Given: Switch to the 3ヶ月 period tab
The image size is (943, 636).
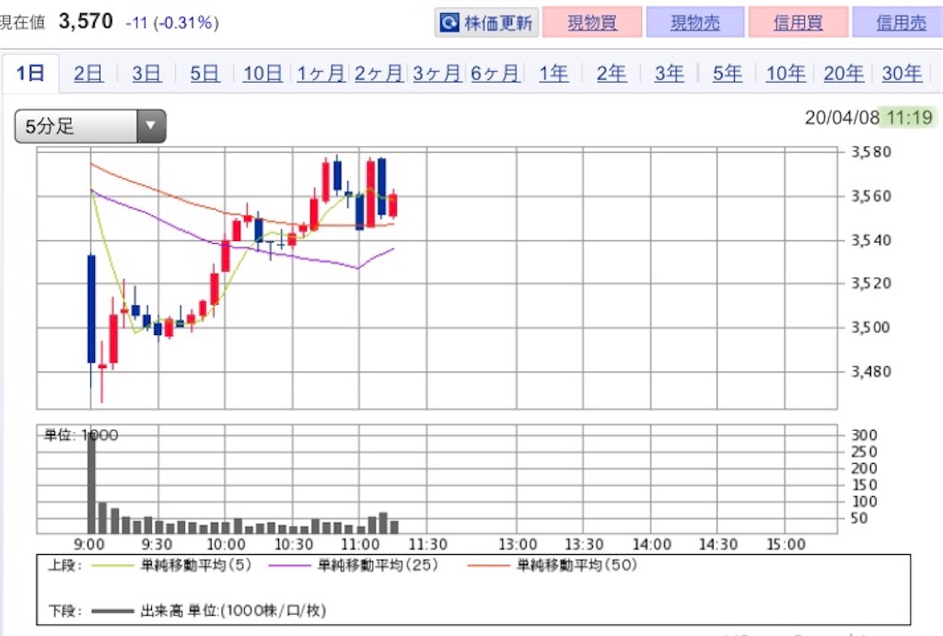Looking at the screenshot, I should (x=437, y=74).
